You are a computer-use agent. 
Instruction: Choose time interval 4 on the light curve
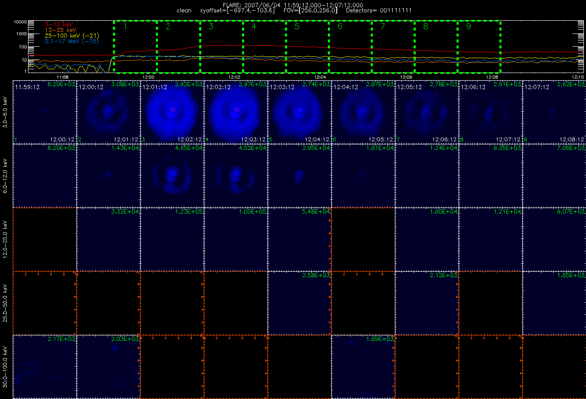click(264, 46)
